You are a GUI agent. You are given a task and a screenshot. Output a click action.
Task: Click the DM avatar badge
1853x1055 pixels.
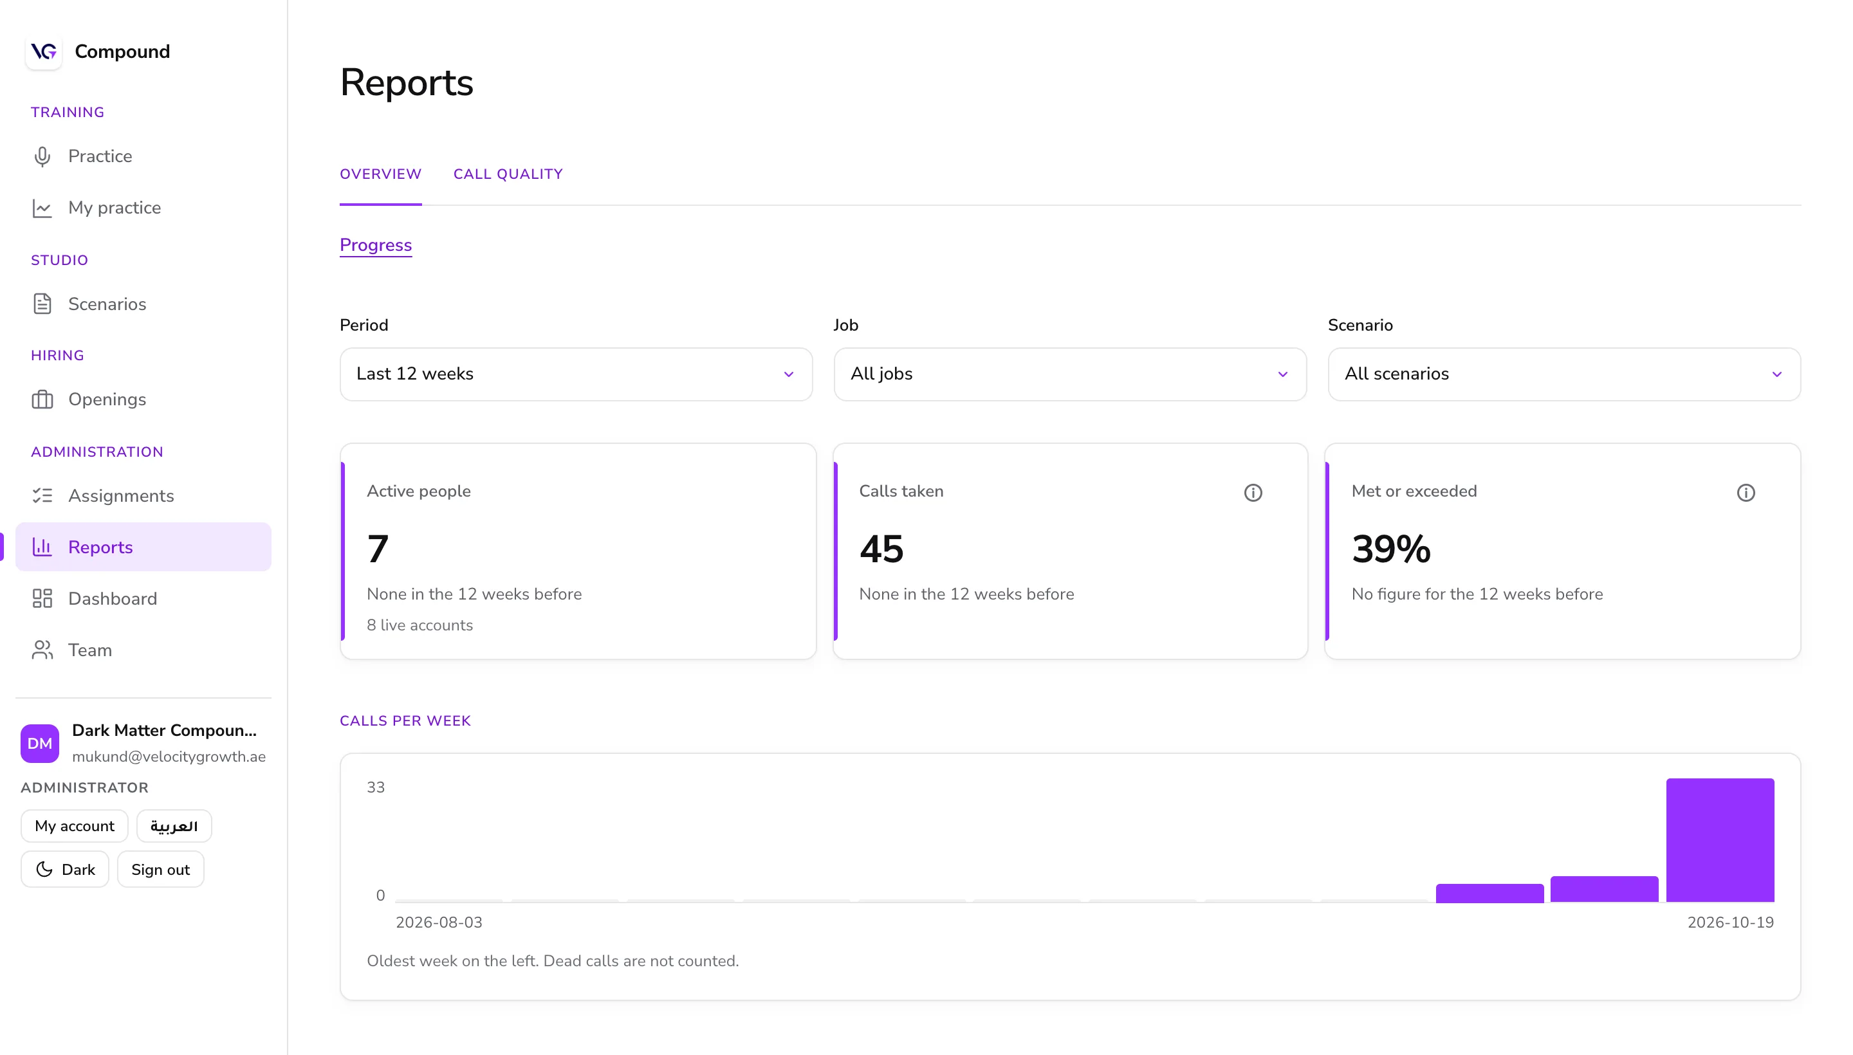[40, 744]
